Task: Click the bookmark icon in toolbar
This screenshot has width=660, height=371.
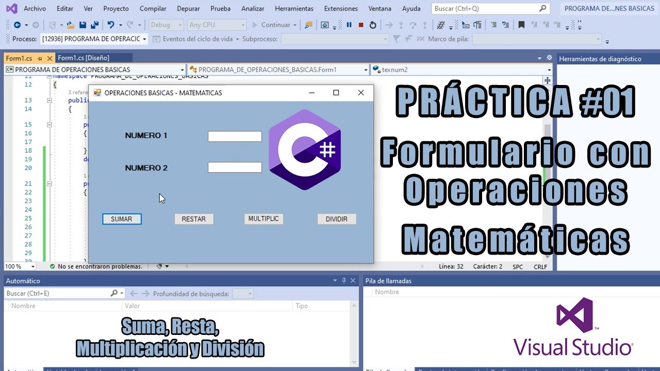Action: tap(521, 25)
